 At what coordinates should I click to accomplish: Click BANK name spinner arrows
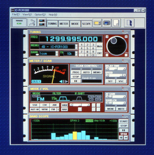coord(57,54)
